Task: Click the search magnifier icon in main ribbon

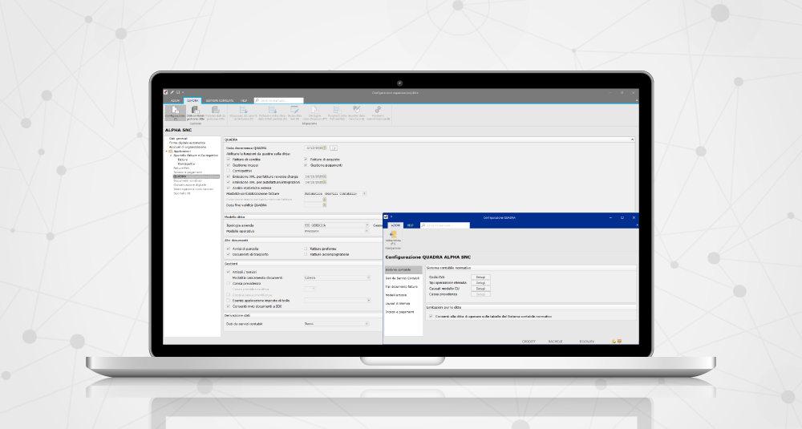Action: click(x=257, y=100)
